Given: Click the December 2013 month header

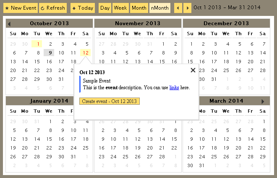Looking at the screenshot, I should 226,23.
